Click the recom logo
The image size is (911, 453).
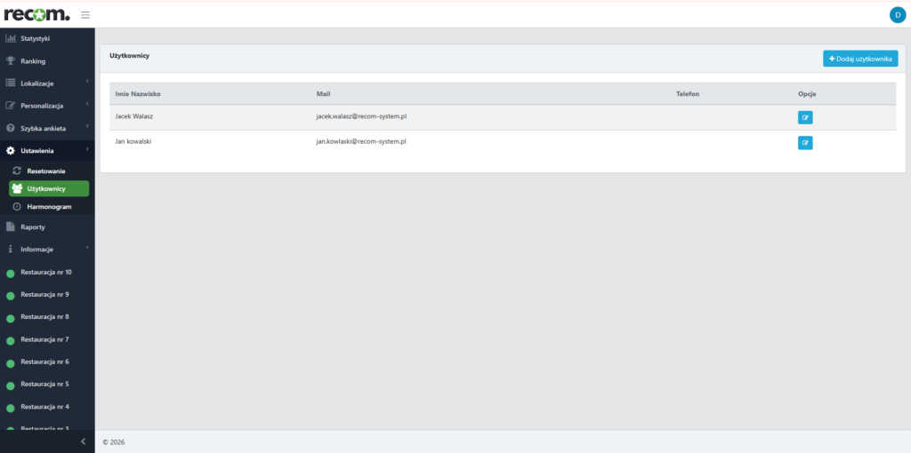pos(36,14)
